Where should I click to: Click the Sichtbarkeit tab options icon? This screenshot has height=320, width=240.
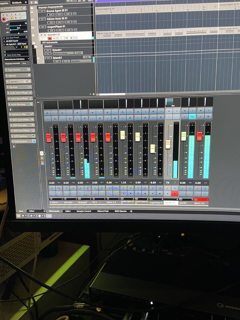[x=26, y=2]
